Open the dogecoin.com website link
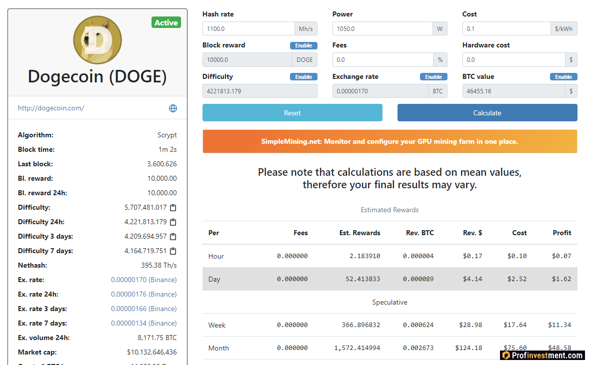 [51, 108]
